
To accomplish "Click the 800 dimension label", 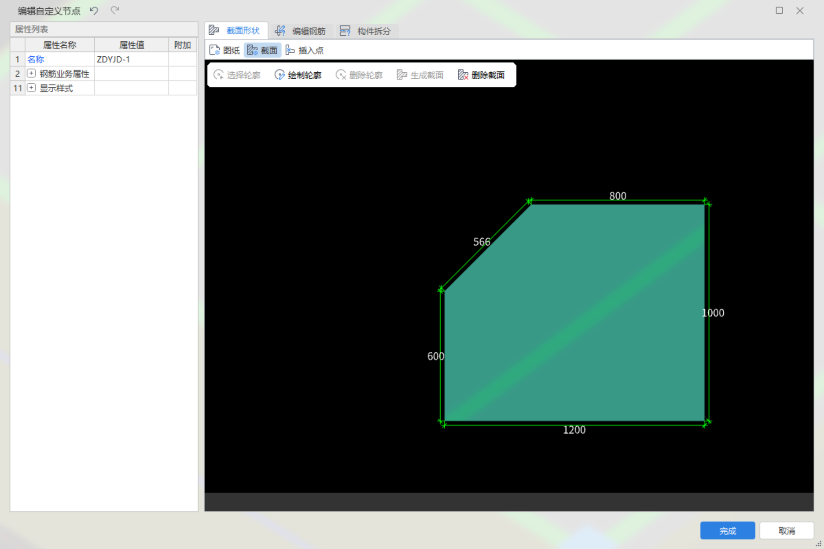I will [x=618, y=196].
